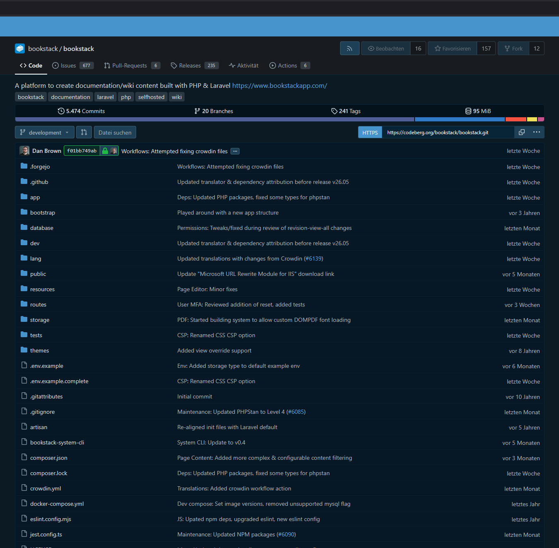Click the jest.config.ts file icon
This screenshot has height=548, width=559.
[x=24, y=534]
